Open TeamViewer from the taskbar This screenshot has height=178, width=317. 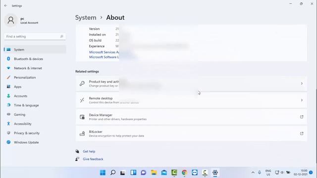[x=195, y=173]
